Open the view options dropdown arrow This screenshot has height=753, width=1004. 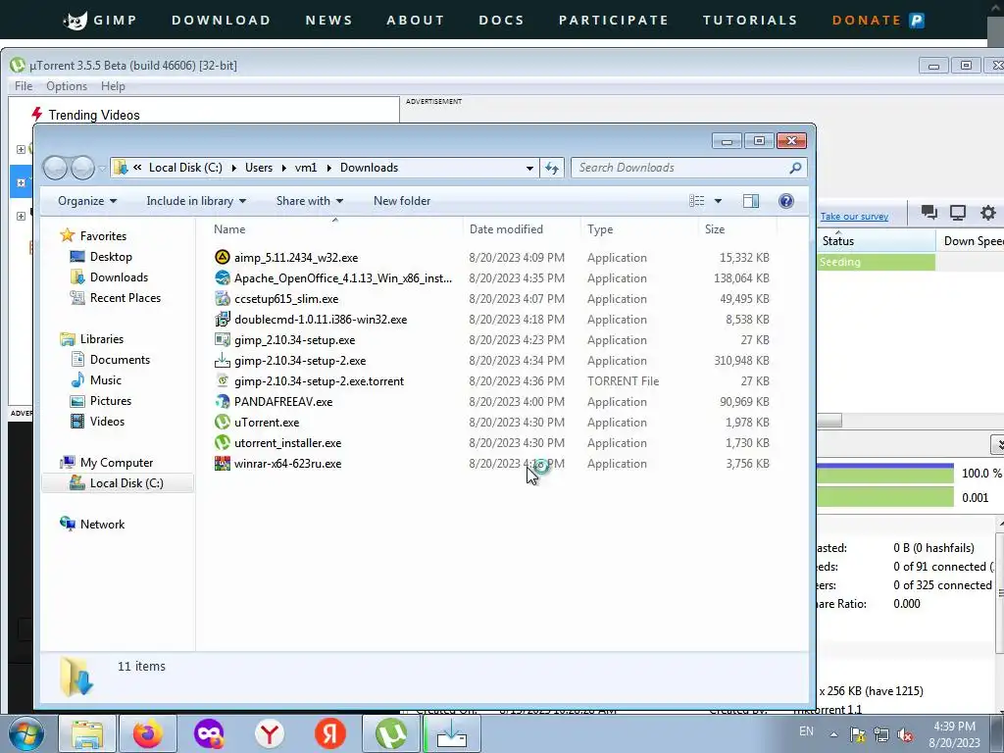[718, 201]
